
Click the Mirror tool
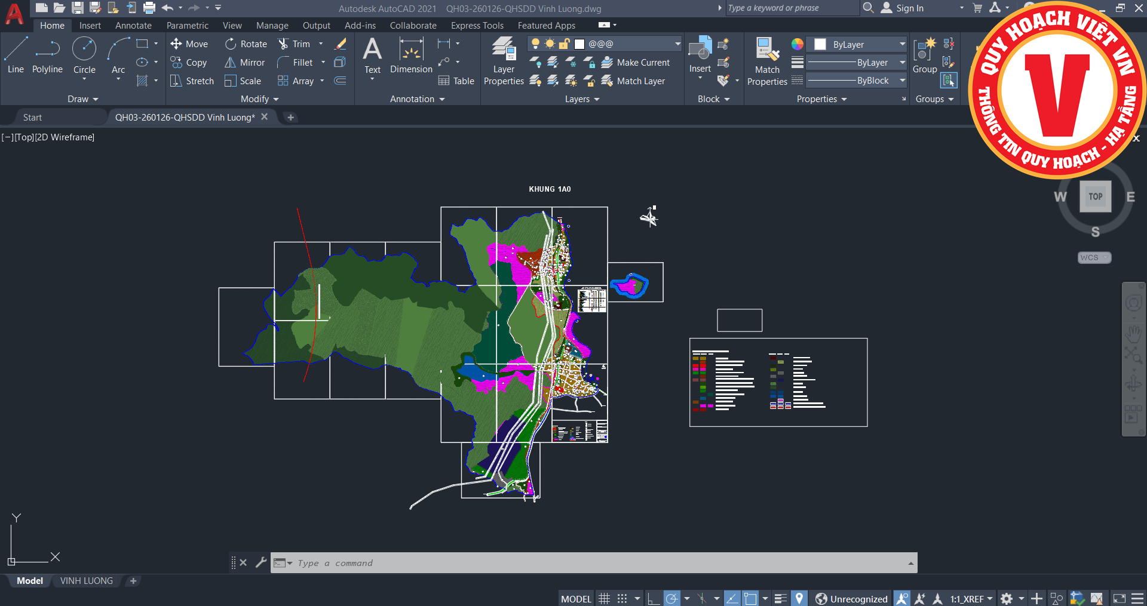[x=245, y=63]
